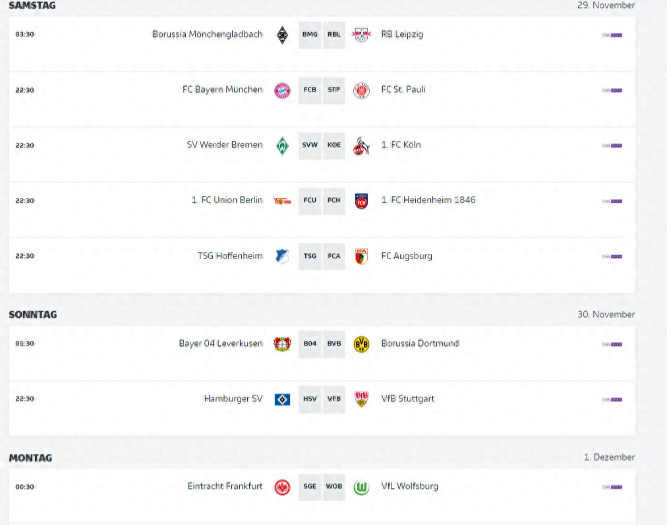Click the TSG Hoffenheim club logo
This screenshot has height=525, width=667.
[282, 257]
